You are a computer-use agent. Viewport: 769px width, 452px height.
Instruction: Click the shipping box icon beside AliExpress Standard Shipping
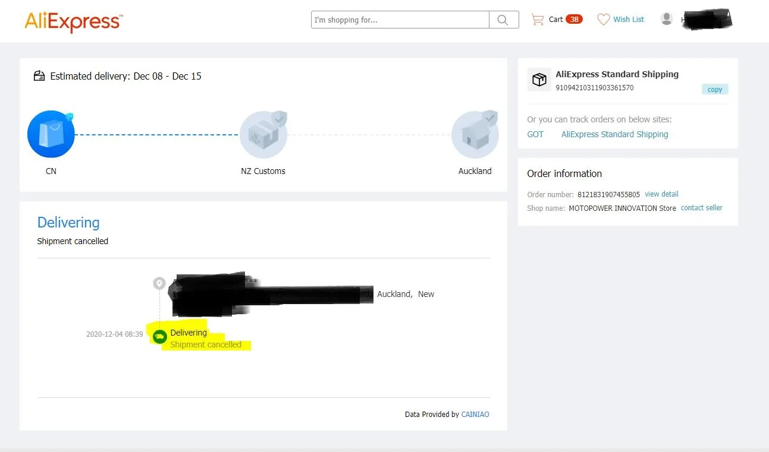[539, 80]
